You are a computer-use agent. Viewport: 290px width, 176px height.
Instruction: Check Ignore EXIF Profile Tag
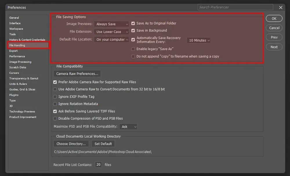[x=55, y=97]
